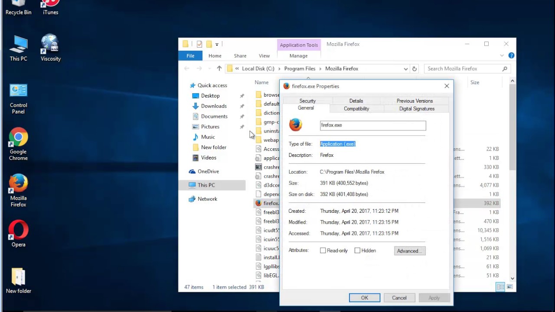Open Pictures in Quick access

click(x=210, y=127)
